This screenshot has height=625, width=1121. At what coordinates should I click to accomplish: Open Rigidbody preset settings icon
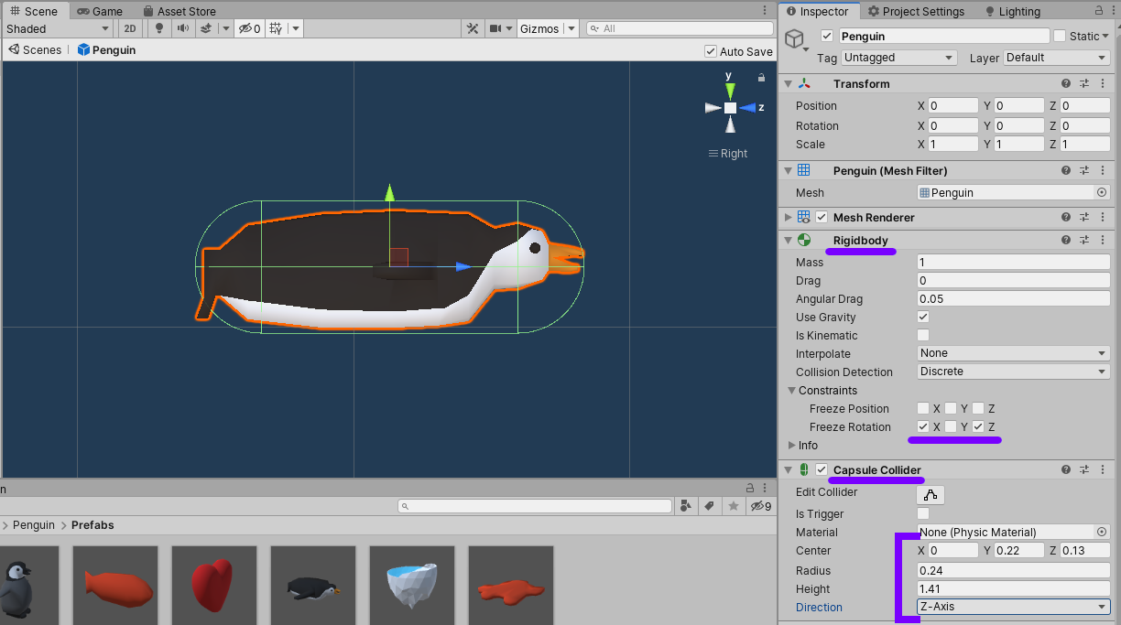[x=1084, y=240]
